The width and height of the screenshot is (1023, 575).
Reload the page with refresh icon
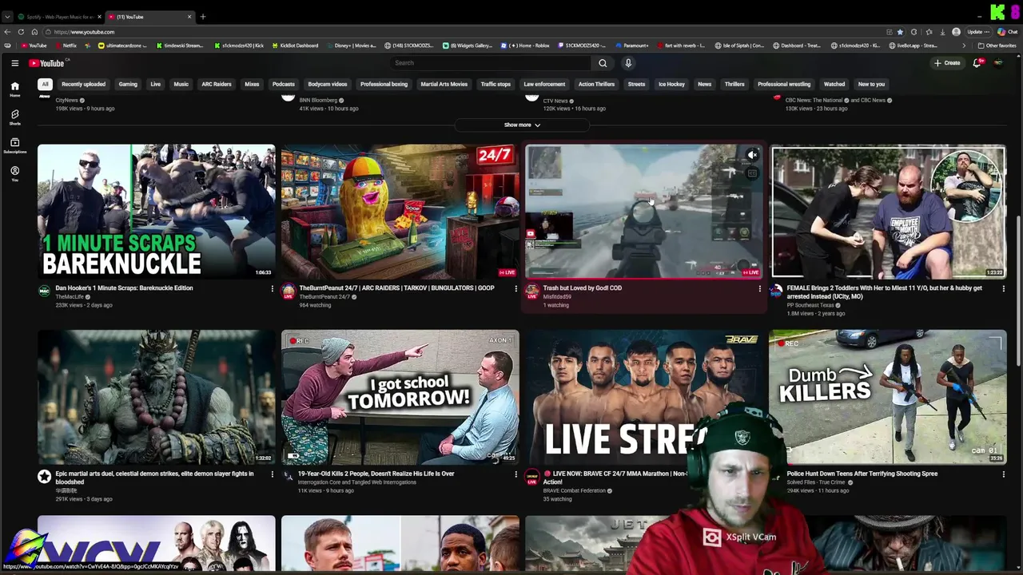coord(21,32)
